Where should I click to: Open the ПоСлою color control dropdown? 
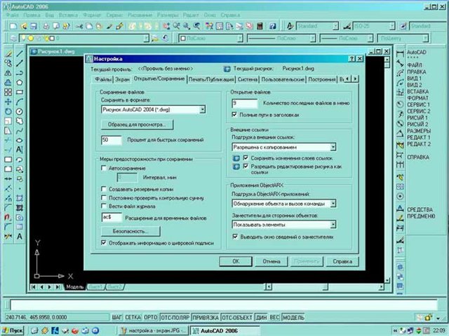(239, 38)
